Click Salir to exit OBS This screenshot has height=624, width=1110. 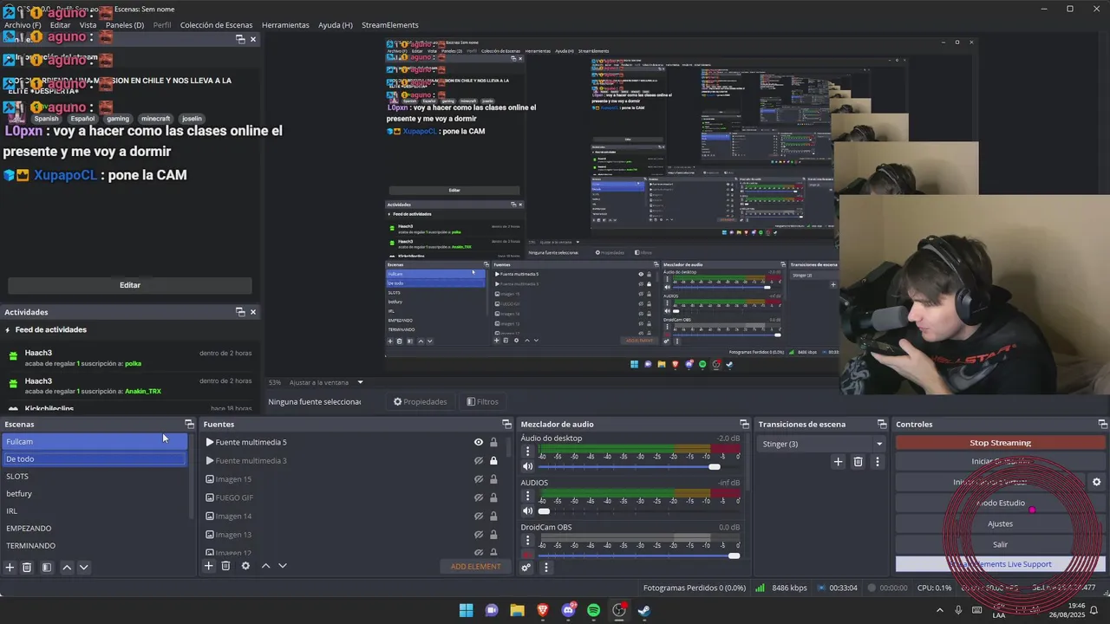pos(1000,544)
